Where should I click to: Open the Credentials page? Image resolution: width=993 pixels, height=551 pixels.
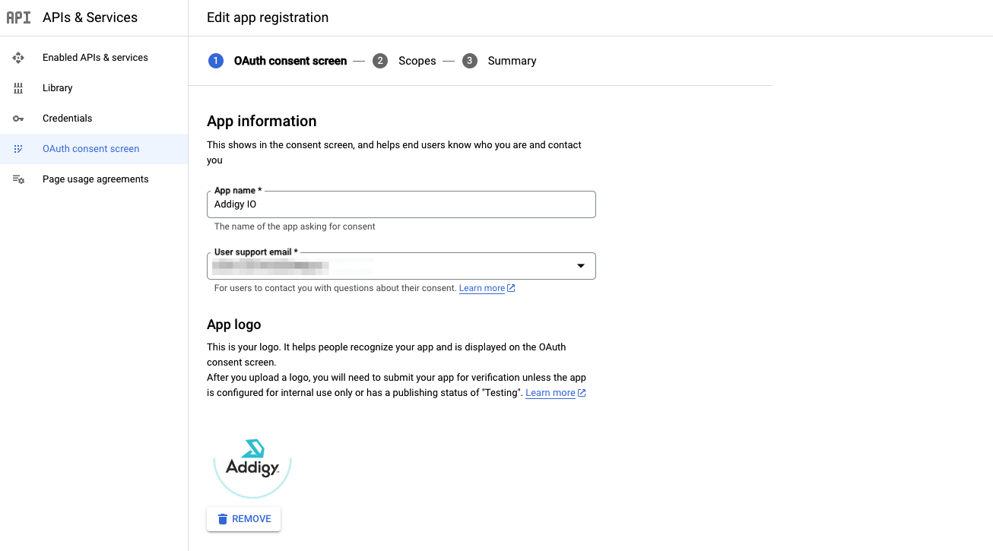[x=94, y=119]
